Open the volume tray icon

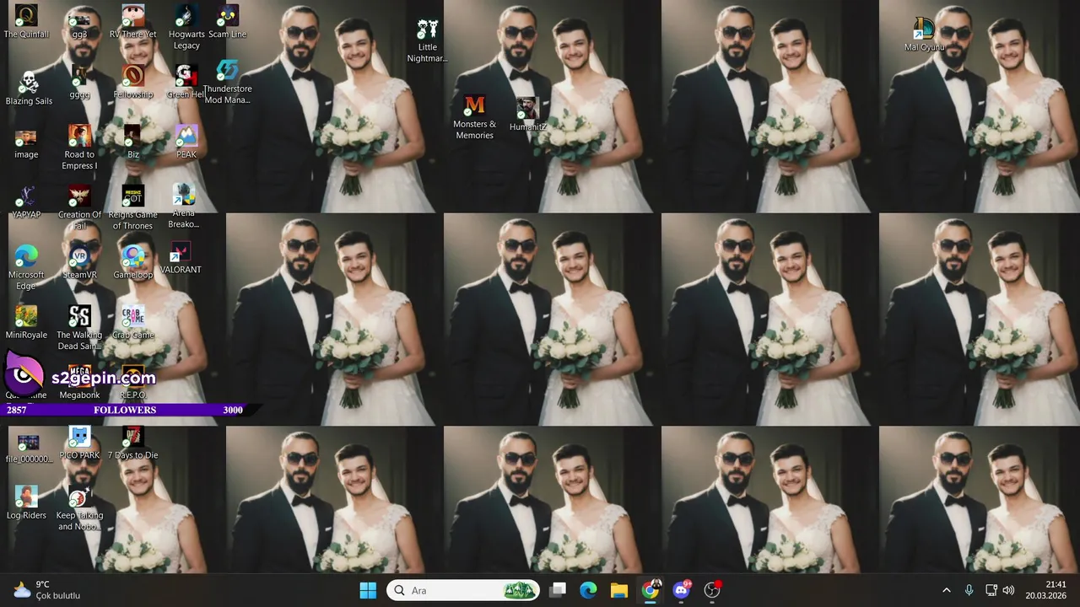point(1008,590)
